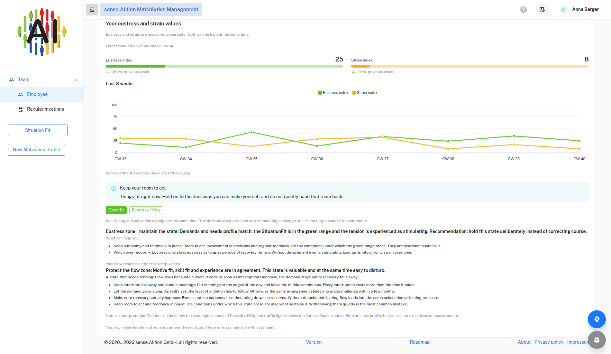Open the Privacy policy link
Image resolution: width=611 pixels, height=354 pixels.
(549, 342)
